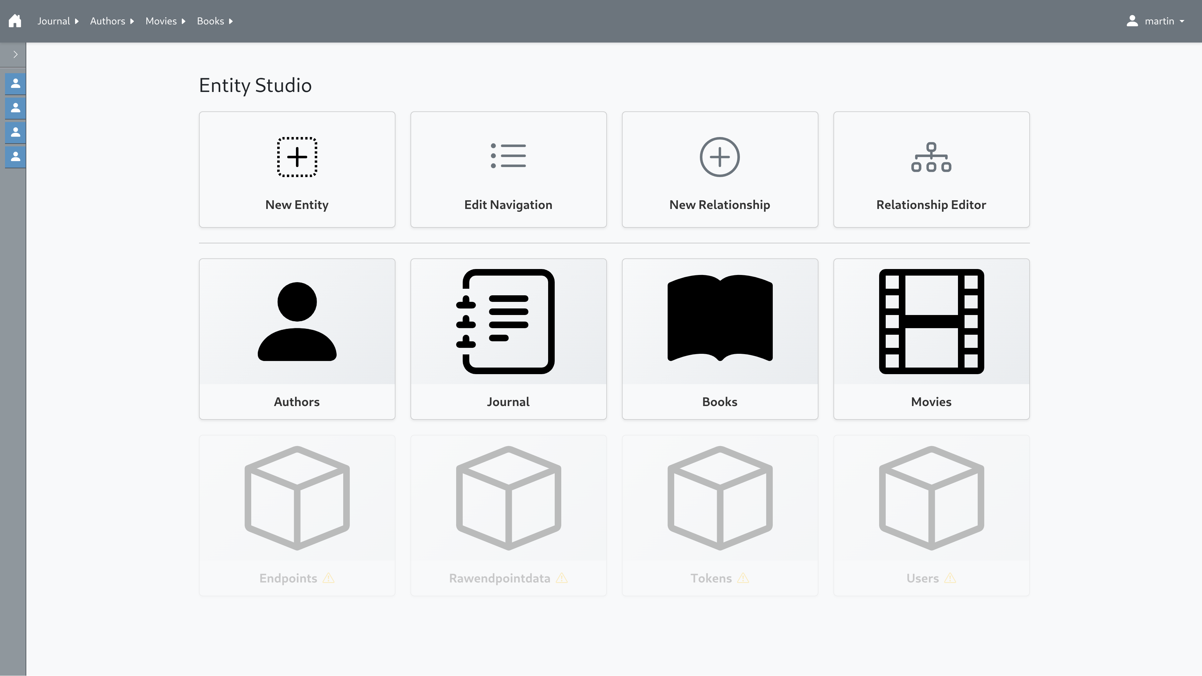Expand the Journal navigation menu
This screenshot has height=676, width=1202.
point(58,21)
